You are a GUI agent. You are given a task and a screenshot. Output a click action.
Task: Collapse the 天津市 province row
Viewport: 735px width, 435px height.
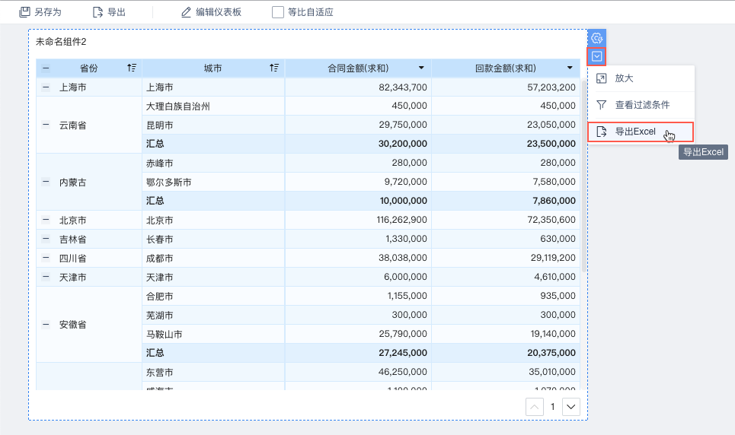(x=46, y=278)
